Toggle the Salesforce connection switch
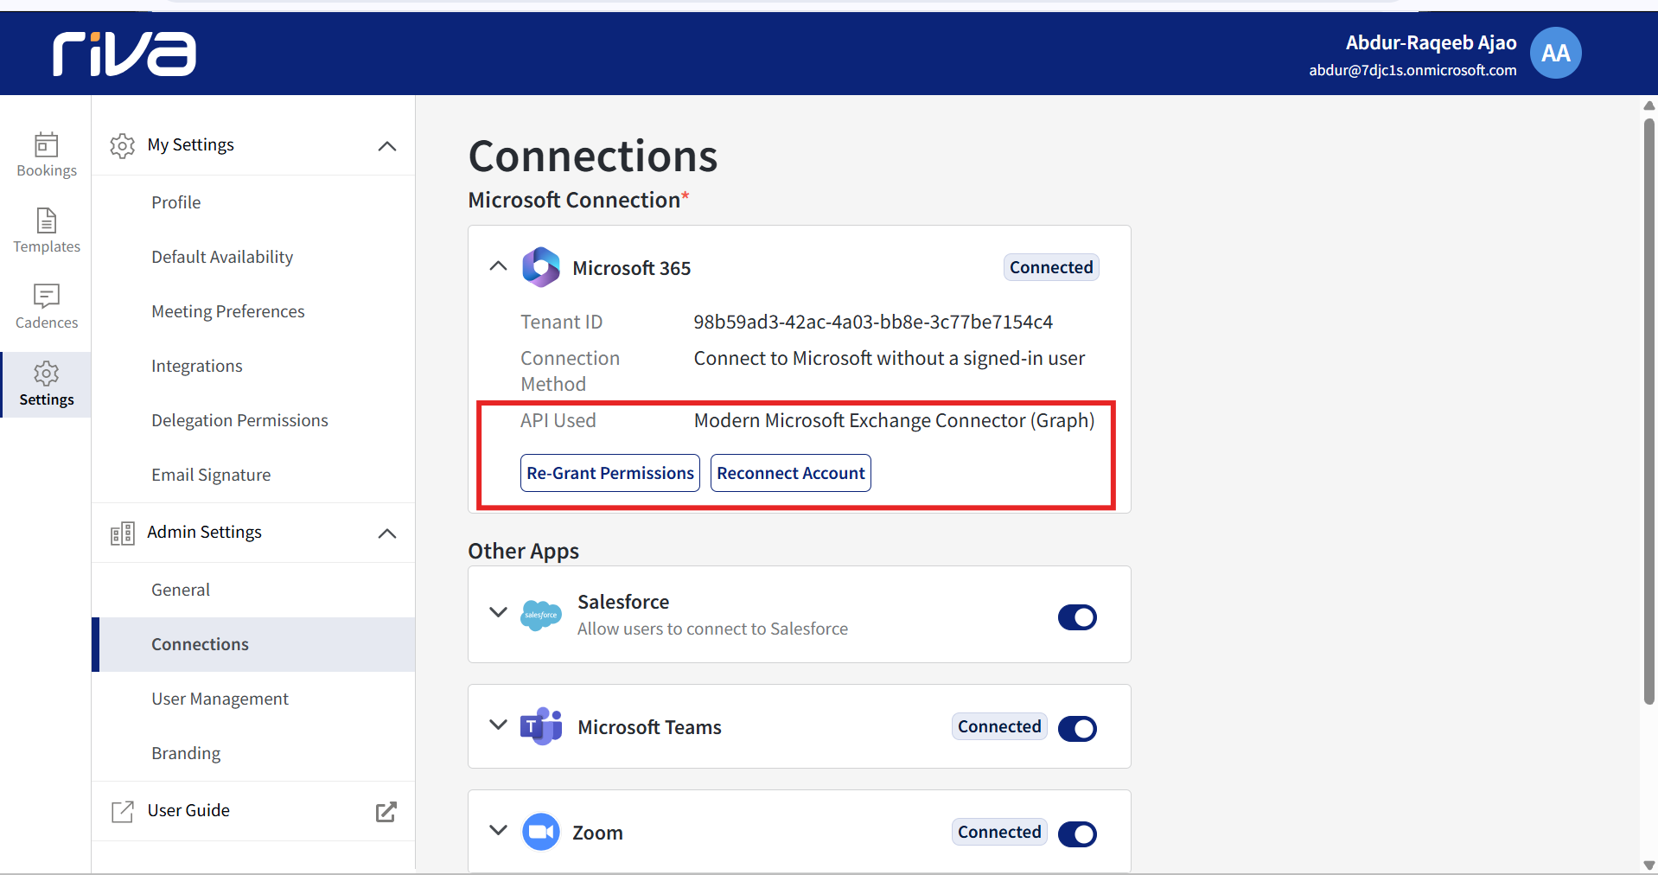 (x=1077, y=617)
